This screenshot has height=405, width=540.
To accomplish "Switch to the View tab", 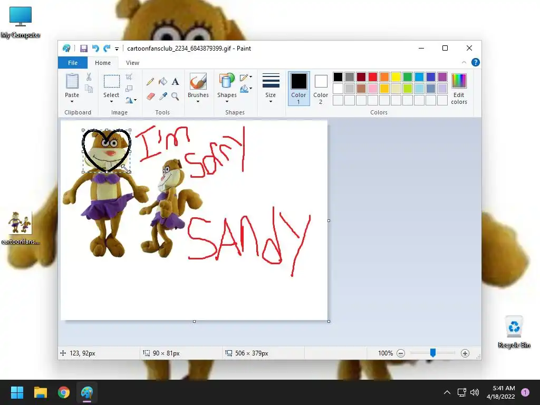I will pos(132,63).
